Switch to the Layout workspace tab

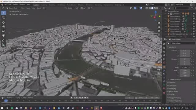point(36,5)
